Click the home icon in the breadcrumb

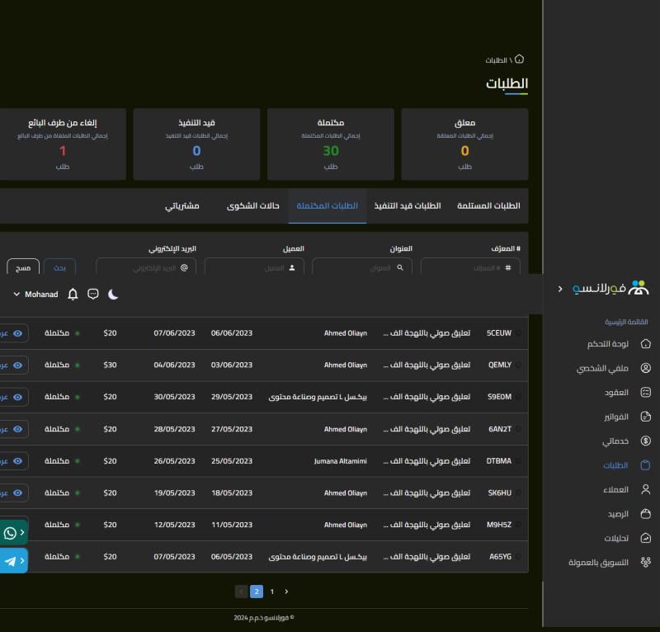(x=519, y=59)
